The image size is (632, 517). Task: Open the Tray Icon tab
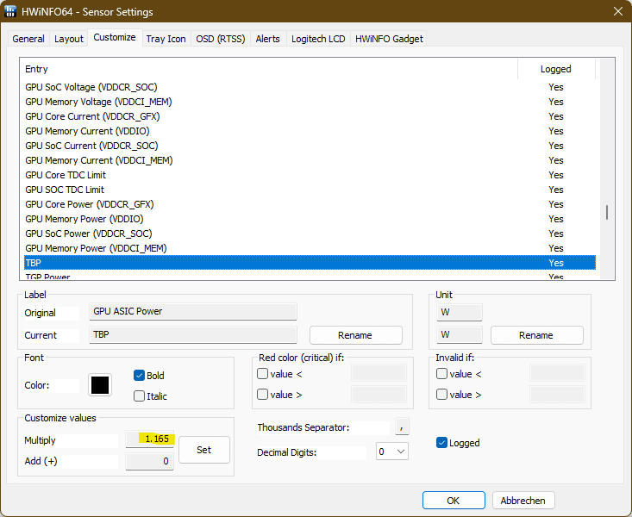click(166, 39)
